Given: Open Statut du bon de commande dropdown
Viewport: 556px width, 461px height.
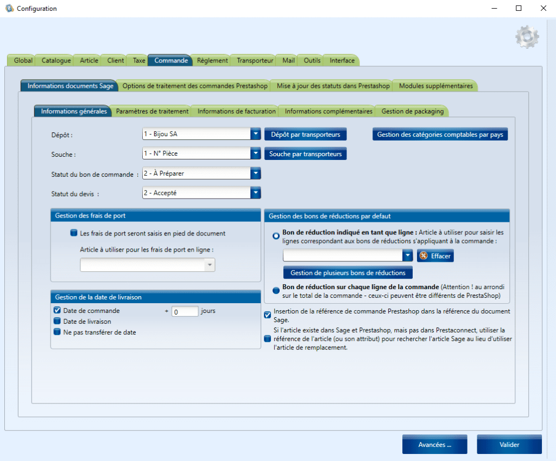Looking at the screenshot, I should tap(255, 174).
